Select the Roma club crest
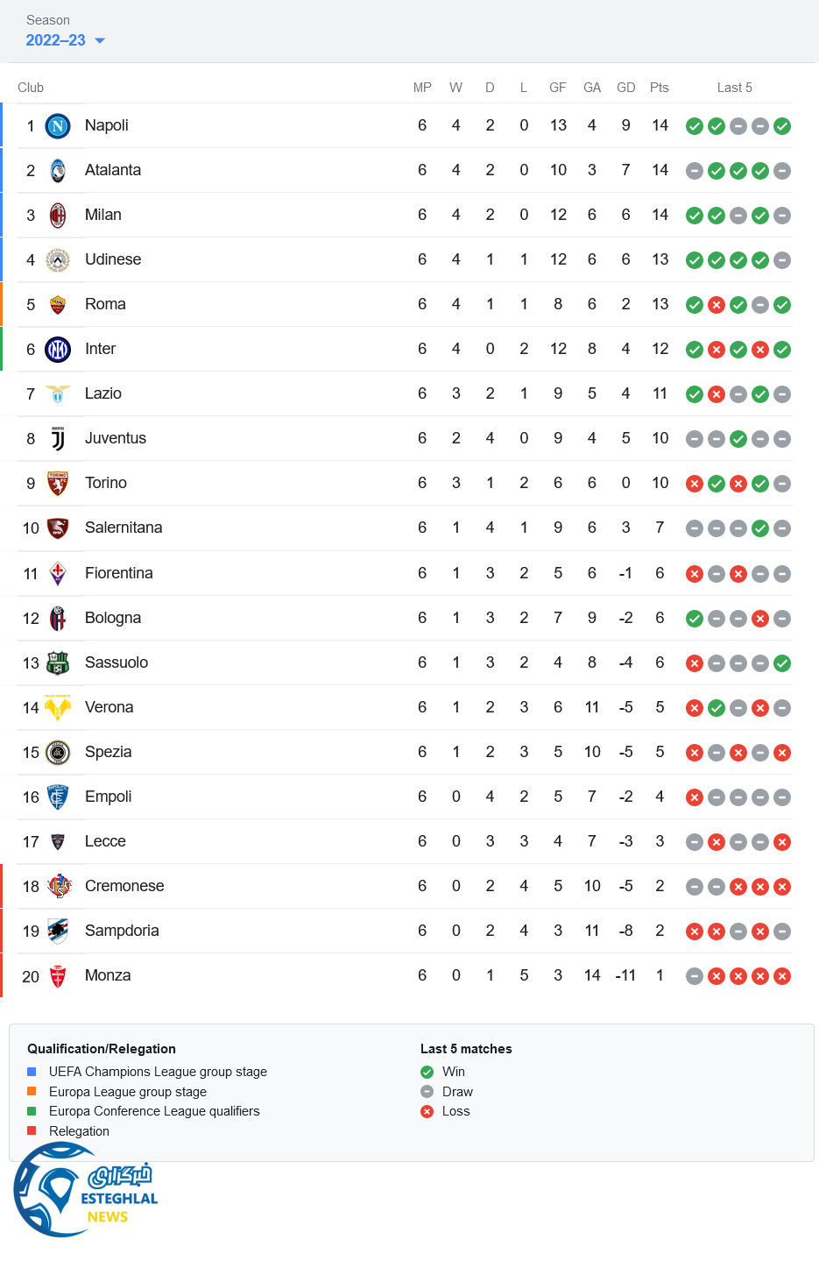Screen dimensions: 819x1261 click(58, 305)
